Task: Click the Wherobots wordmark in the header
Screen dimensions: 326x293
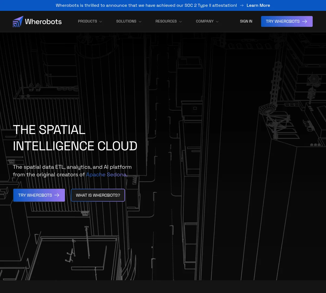Action: [43, 21]
